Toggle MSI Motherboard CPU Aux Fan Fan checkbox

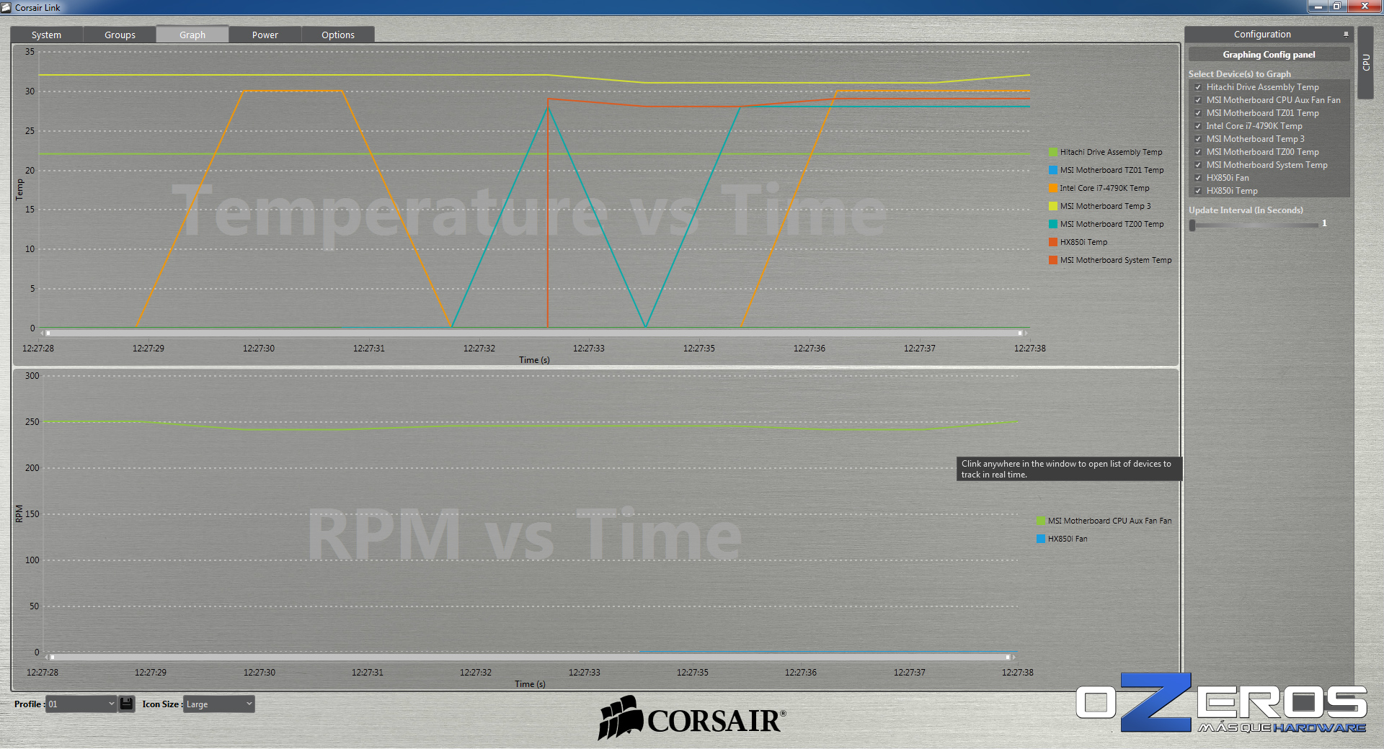[1198, 100]
